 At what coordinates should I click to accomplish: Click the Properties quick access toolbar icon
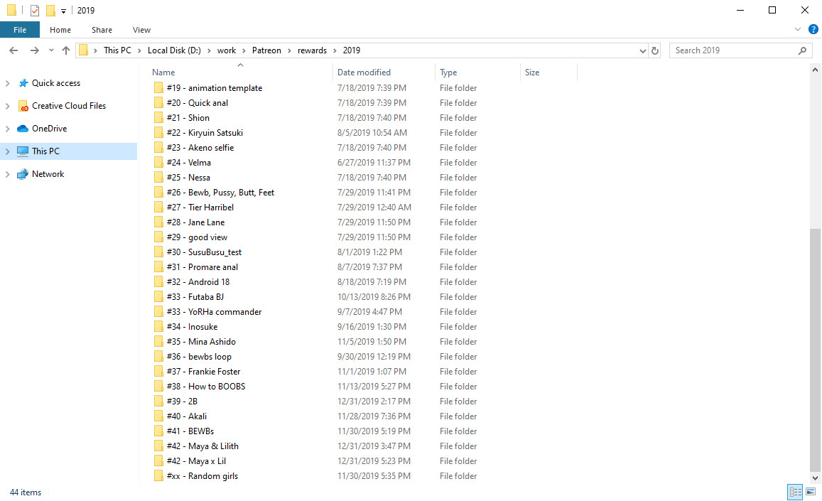click(35, 10)
